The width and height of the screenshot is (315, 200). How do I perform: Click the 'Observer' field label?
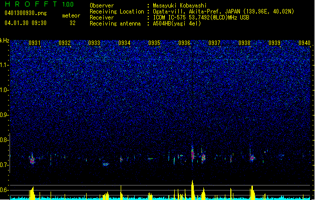click(x=102, y=5)
